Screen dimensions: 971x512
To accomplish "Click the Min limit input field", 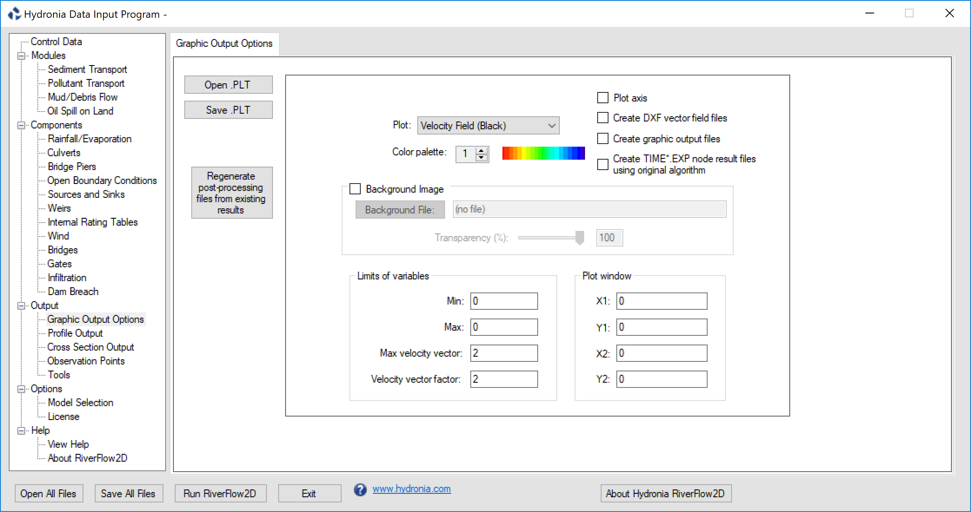I will [504, 301].
